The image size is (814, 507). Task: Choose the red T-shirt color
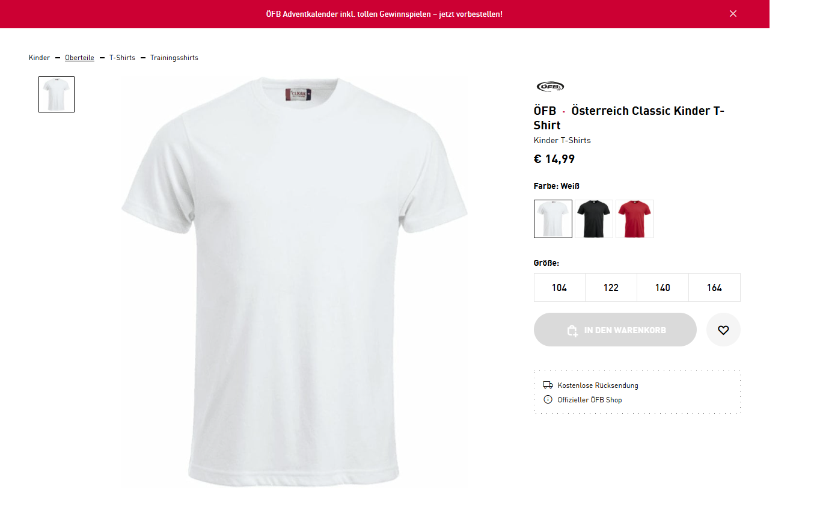click(x=635, y=219)
